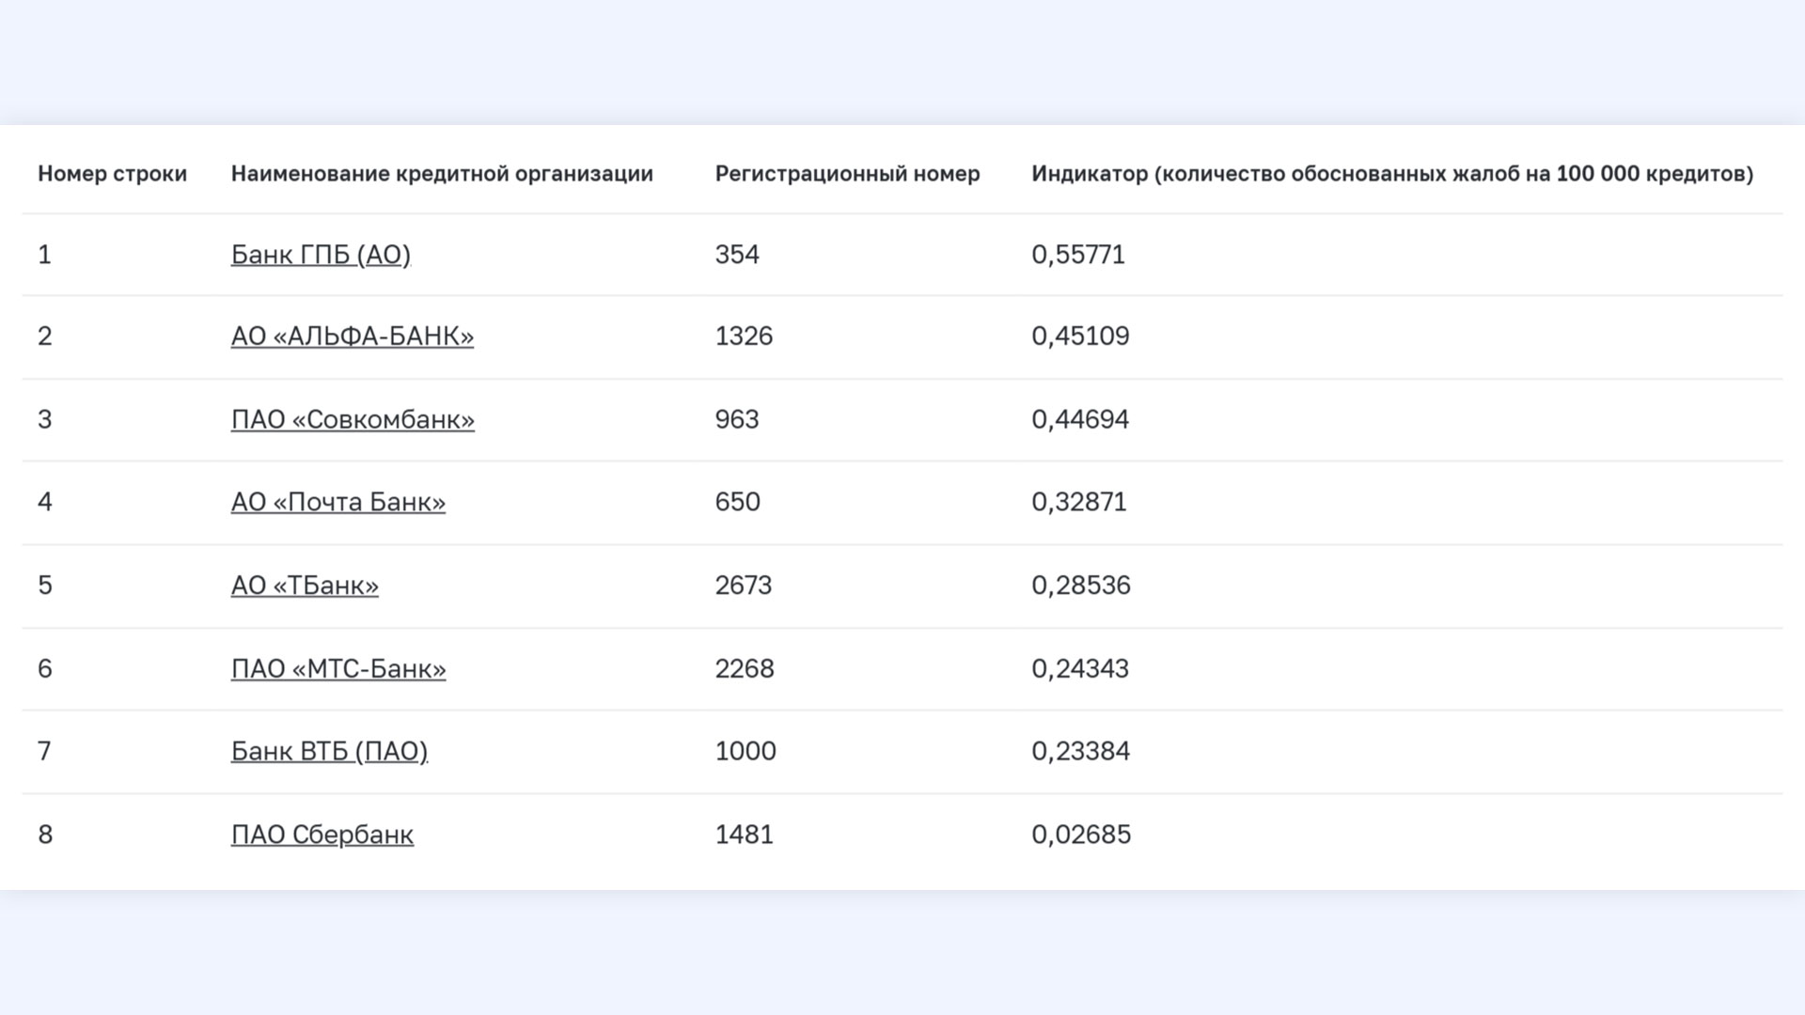Screen dimensions: 1805x1015
Task: Open the ПАО «Совкомбанк» link
Action: (x=353, y=419)
